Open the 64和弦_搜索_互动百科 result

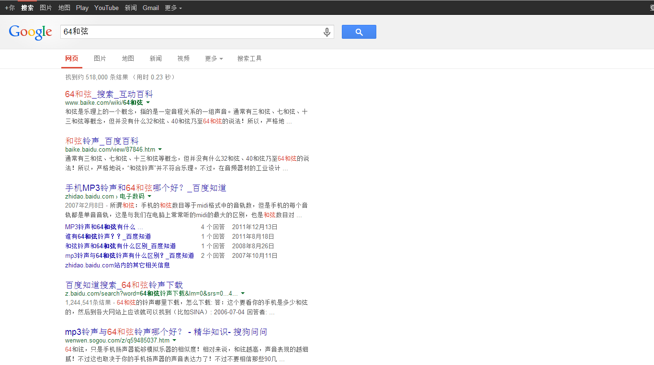click(x=109, y=94)
